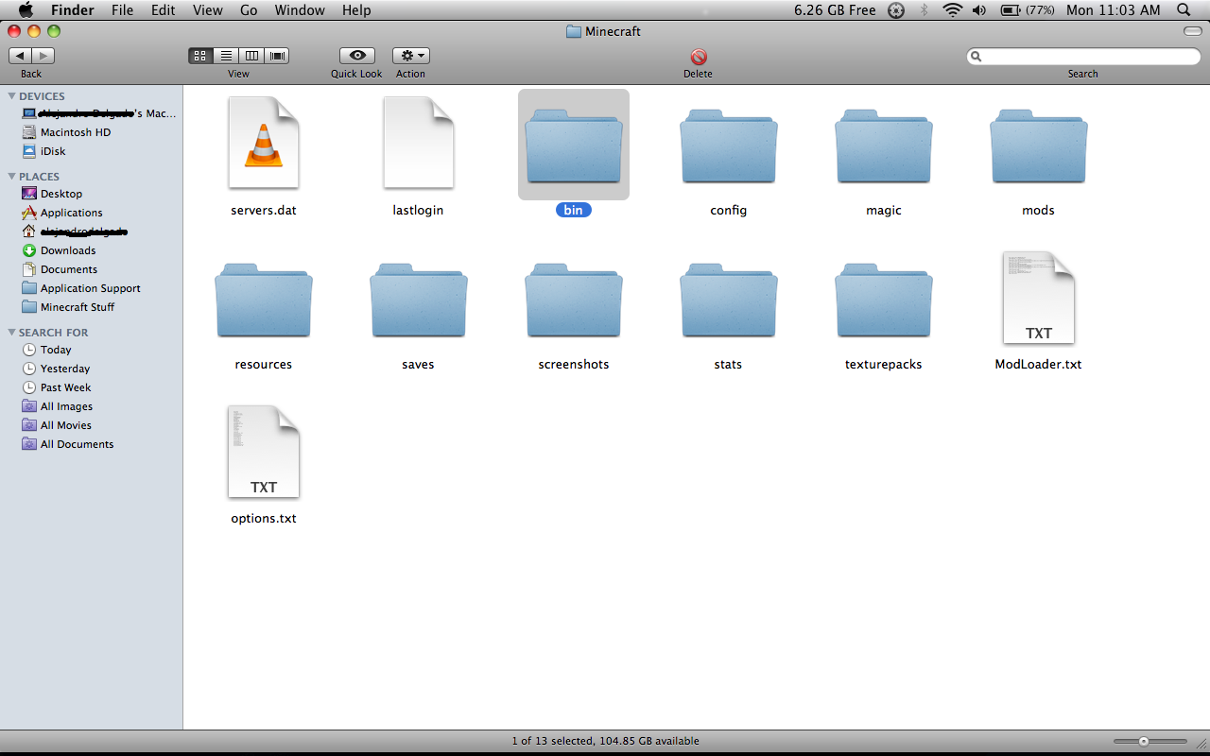Select the lastlogin blank file icon
The image size is (1210, 756).
pos(419,144)
